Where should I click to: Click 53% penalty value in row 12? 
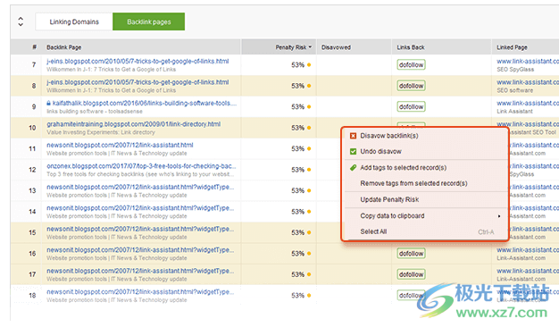click(x=297, y=170)
